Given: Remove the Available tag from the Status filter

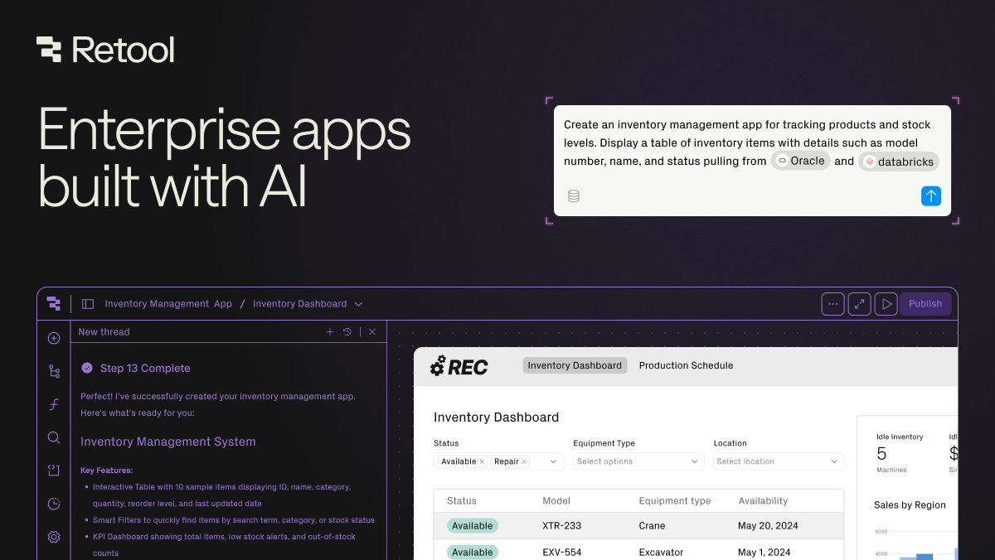Looking at the screenshot, I should (482, 461).
